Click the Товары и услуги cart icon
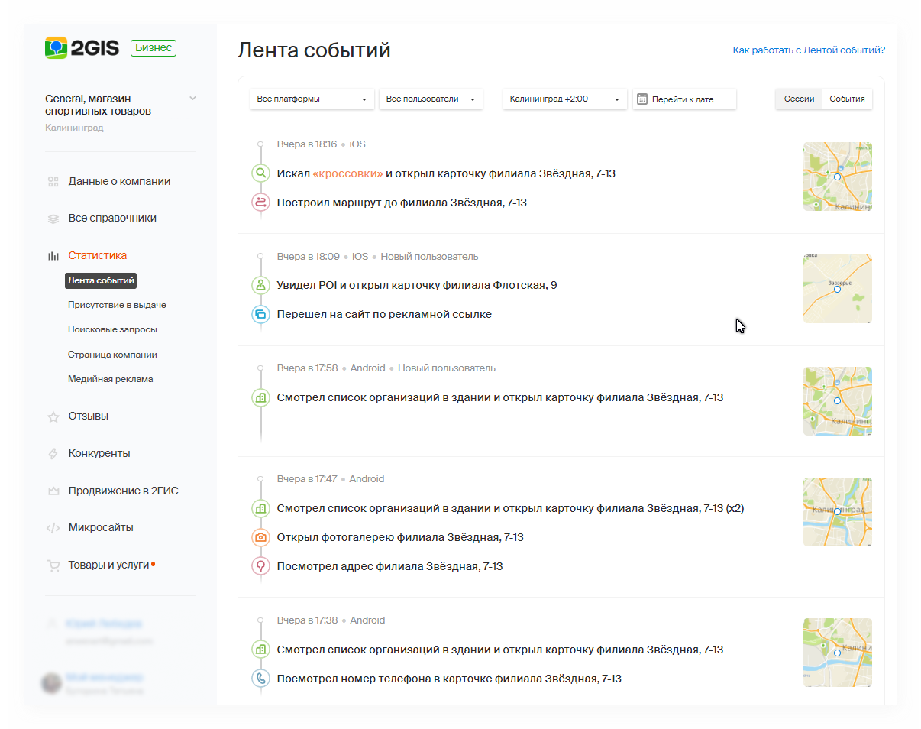921x729 pixels. (x=53, y=565)
